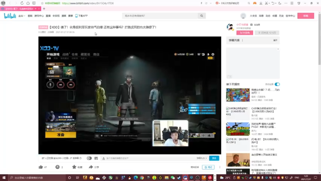The image size is (321, 181).
Task: Expand the danmaku list panel
Action: click(x=275, y=41)
